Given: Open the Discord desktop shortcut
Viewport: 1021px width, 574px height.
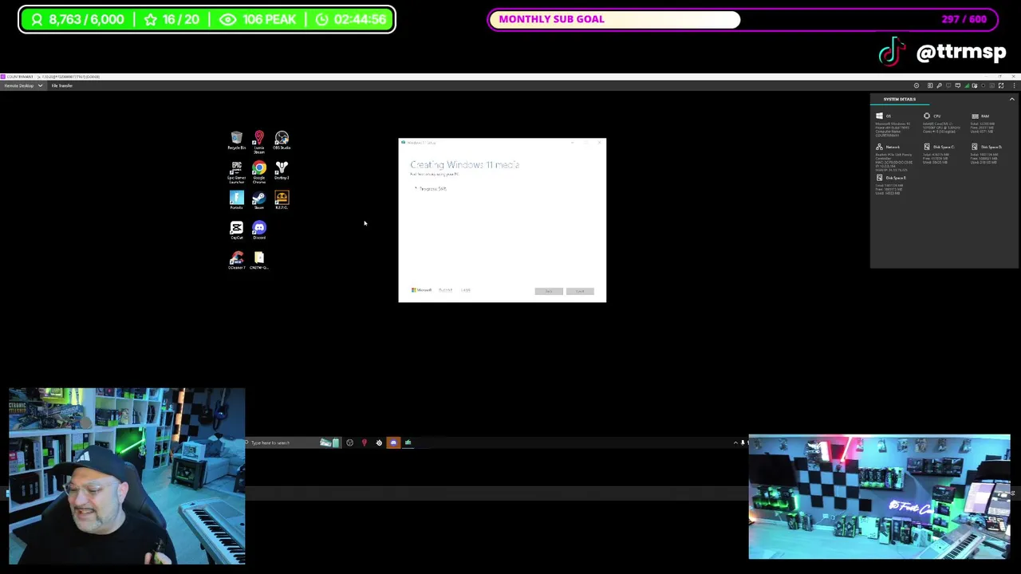Looking at the screenshot, I should tap(259, 230).
